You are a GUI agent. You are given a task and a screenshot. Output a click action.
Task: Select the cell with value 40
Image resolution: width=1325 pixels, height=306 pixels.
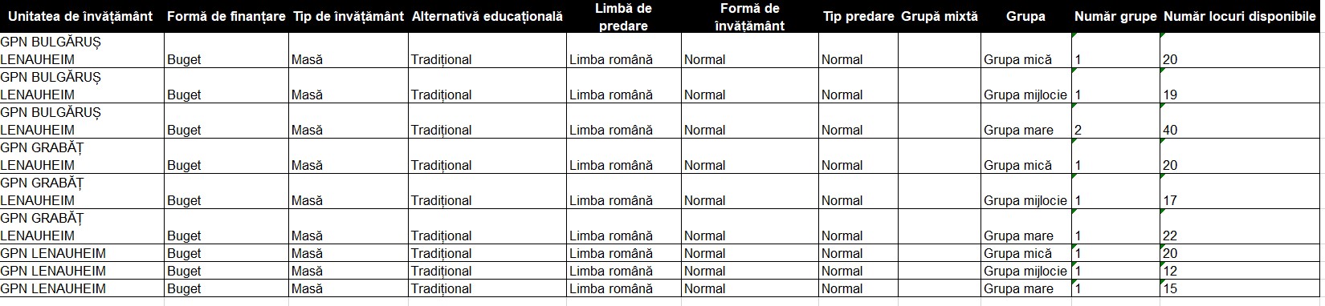coord(1241,121)
